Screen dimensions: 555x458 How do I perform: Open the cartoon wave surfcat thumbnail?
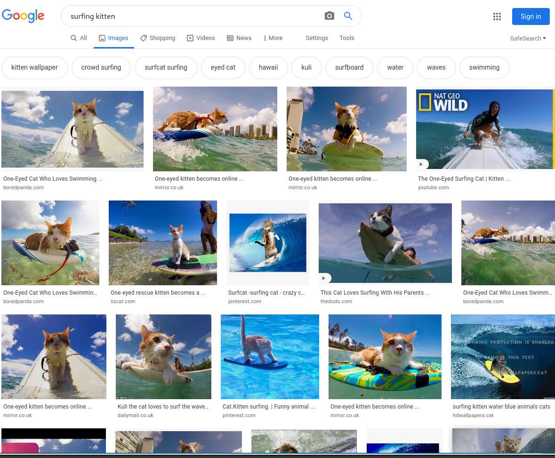[x=268, y=243]
